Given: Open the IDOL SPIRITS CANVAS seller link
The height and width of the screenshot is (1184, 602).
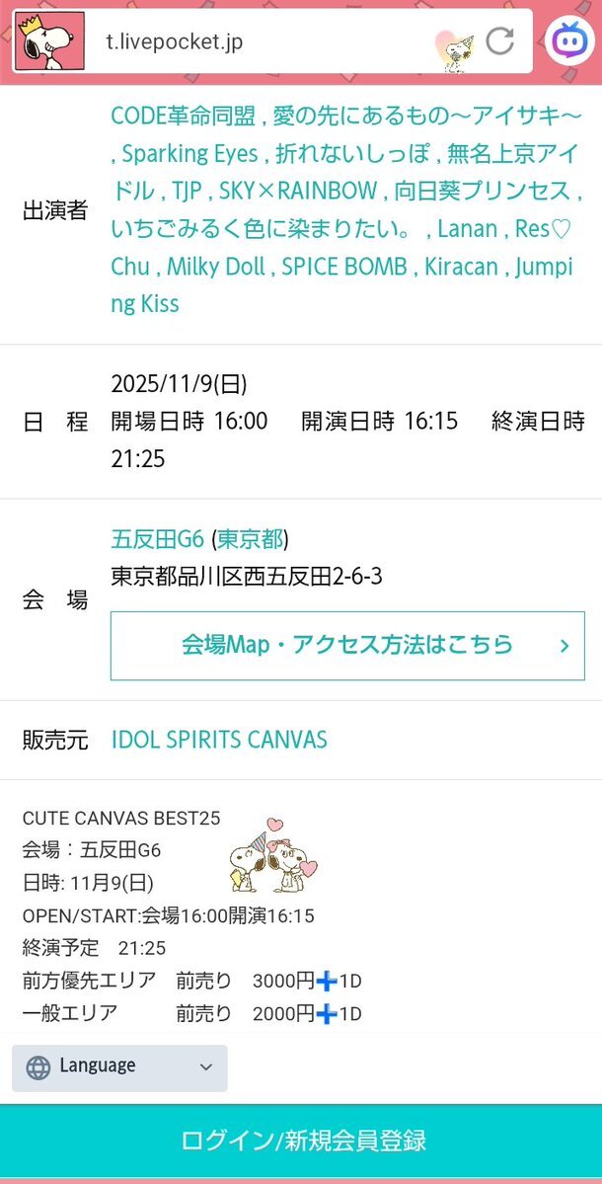Looking at the screenshot, I should pos(219,740).
